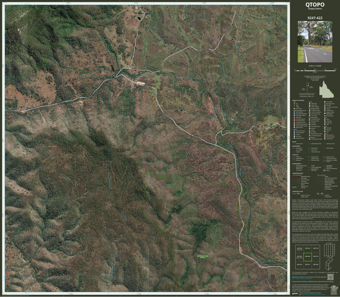Open the roadside gum tree photo

tap(315, 42)
